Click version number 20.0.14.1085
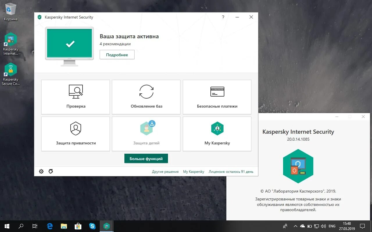 298,139
